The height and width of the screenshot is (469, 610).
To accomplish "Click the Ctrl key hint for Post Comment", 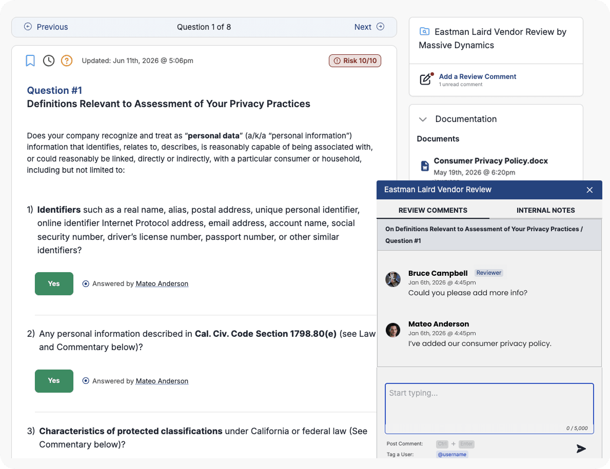I will [442, 444].
